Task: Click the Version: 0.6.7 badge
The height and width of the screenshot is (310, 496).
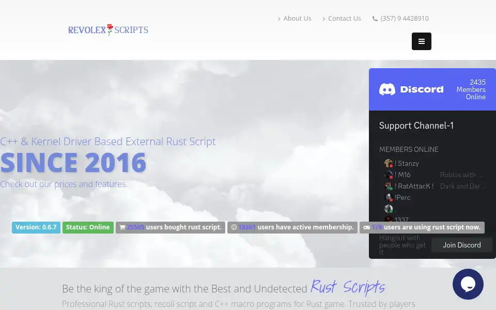Action: tap(36, 227)
